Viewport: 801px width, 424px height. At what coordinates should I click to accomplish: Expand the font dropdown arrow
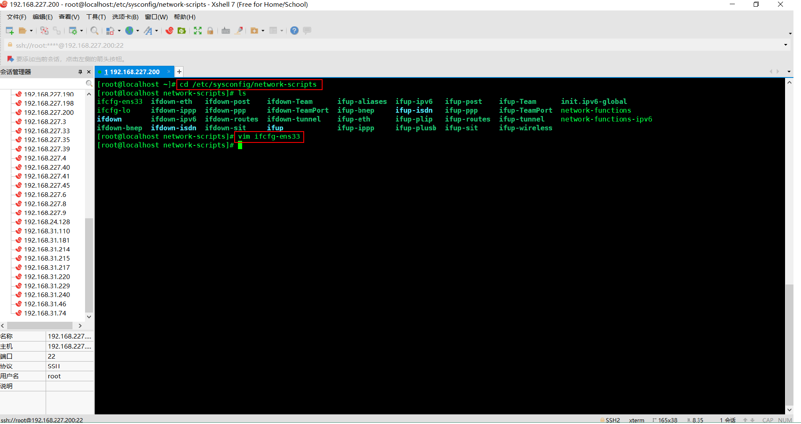pyautogui.click(x=157, y=31)
